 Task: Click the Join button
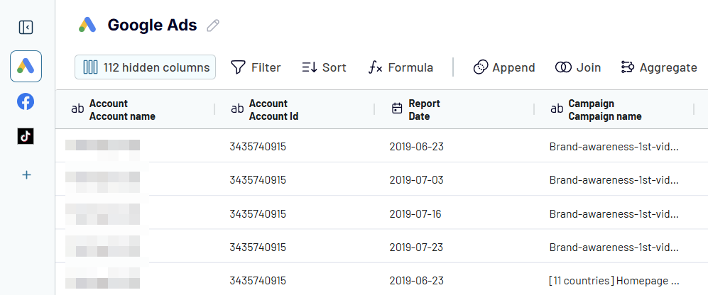(x=578, y=67)
